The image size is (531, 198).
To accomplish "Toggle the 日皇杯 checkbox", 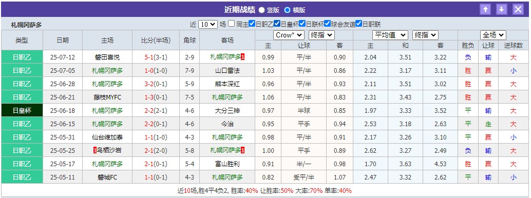I will tap(277, 24).
